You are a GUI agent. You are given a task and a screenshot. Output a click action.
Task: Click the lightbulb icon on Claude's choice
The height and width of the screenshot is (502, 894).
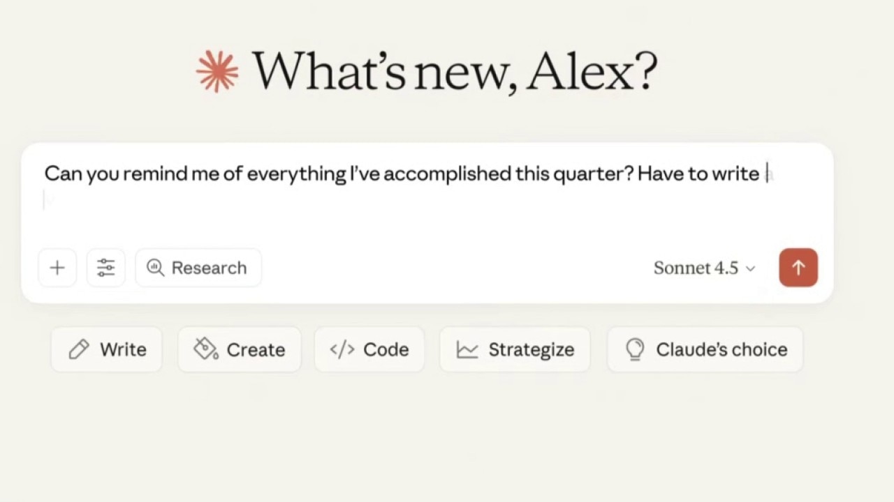click(x=635, y=349)
